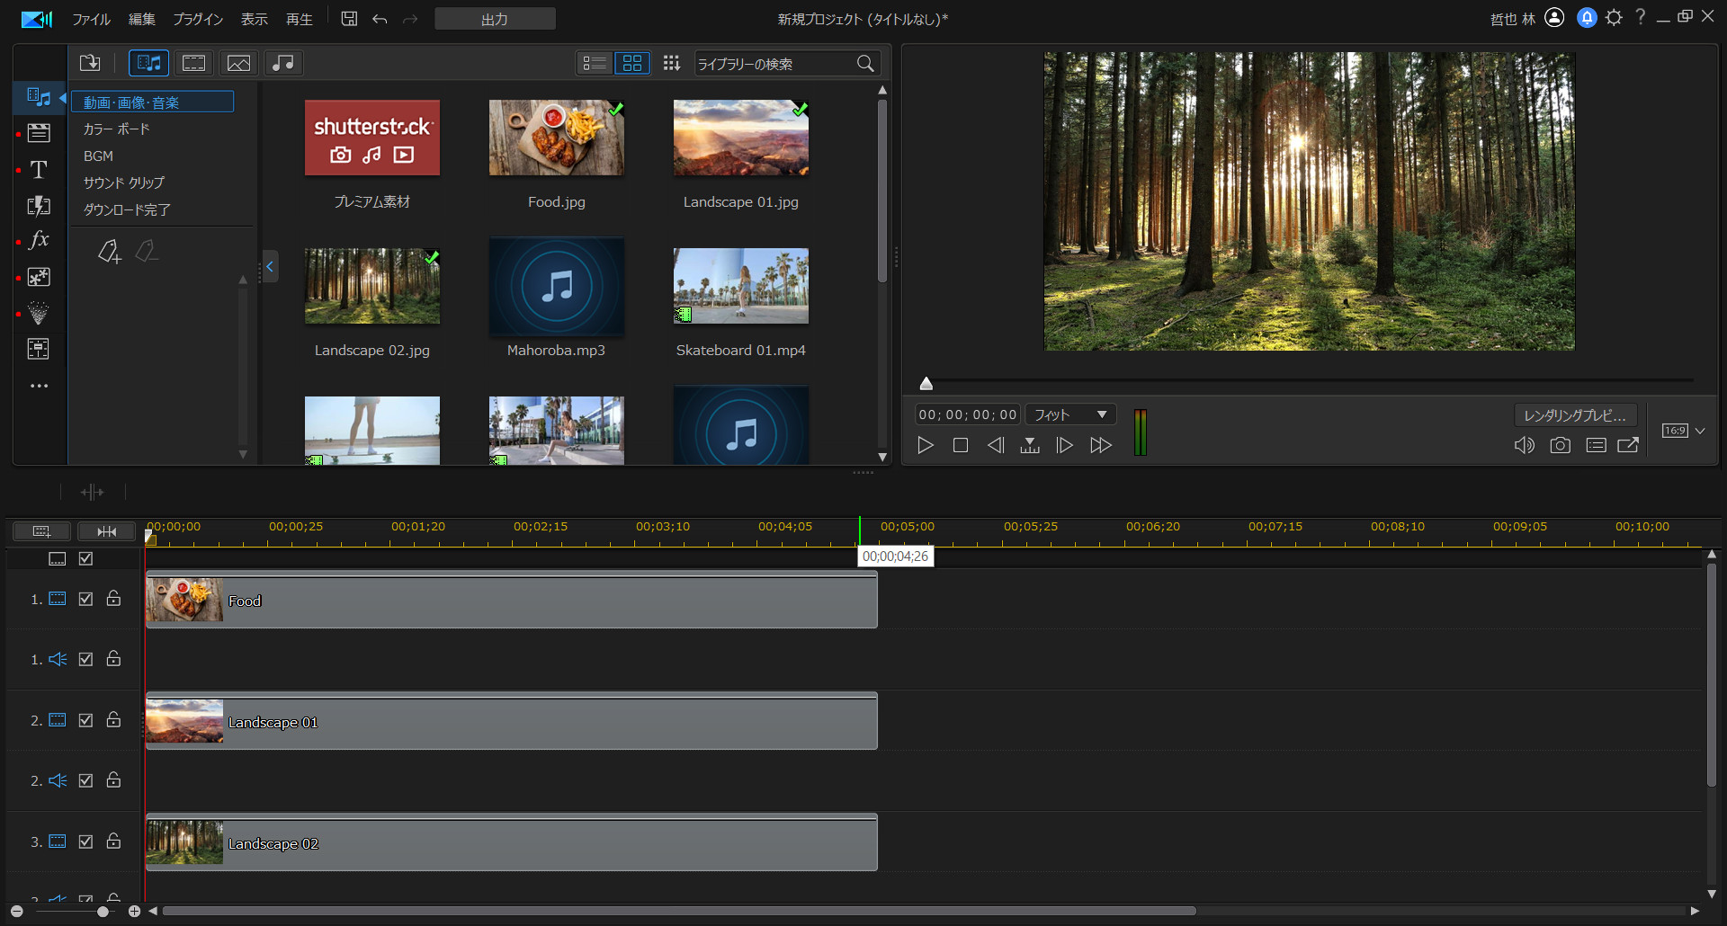The height and width of the screenshot is (926, 1727).
Task: Fit entire movie in timeline button
Action: coord(106,531)
